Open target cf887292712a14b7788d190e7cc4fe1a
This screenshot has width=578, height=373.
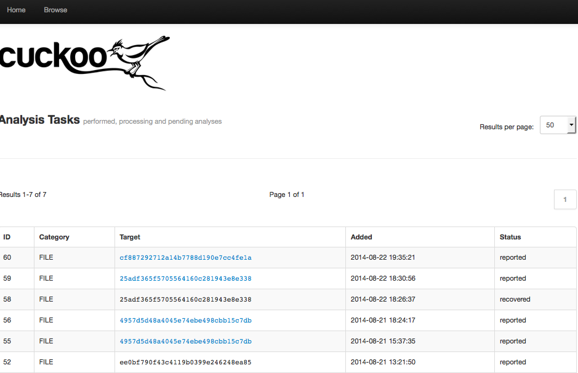click(185, 258)
